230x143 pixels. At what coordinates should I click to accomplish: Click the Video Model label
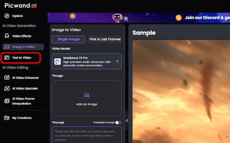pos(61,48)
